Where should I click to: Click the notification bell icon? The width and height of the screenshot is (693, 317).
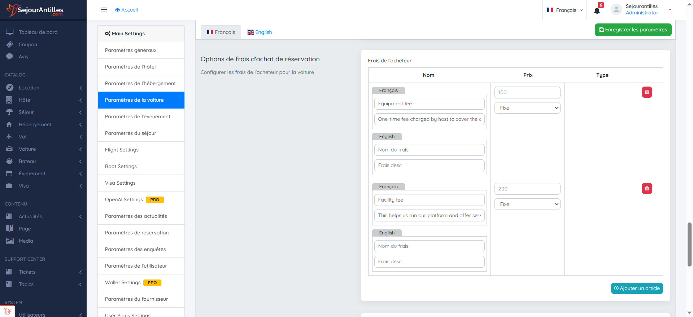pos(597,10)
